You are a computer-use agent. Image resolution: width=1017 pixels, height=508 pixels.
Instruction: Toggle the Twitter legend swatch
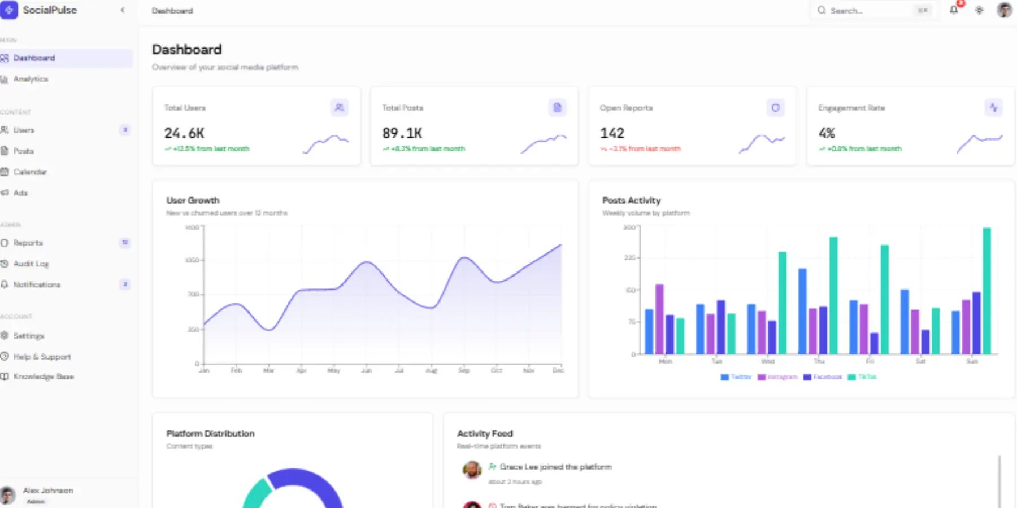[x=724, y=377]
